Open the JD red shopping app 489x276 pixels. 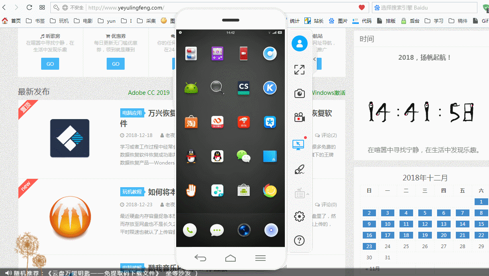pos(244,122)
